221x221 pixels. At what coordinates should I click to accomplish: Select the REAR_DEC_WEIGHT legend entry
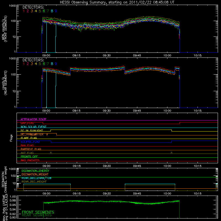click(x=34, y=182)
